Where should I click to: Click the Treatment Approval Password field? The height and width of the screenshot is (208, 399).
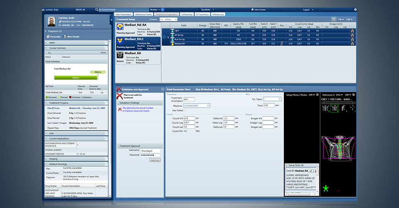(x=150, y=155)
